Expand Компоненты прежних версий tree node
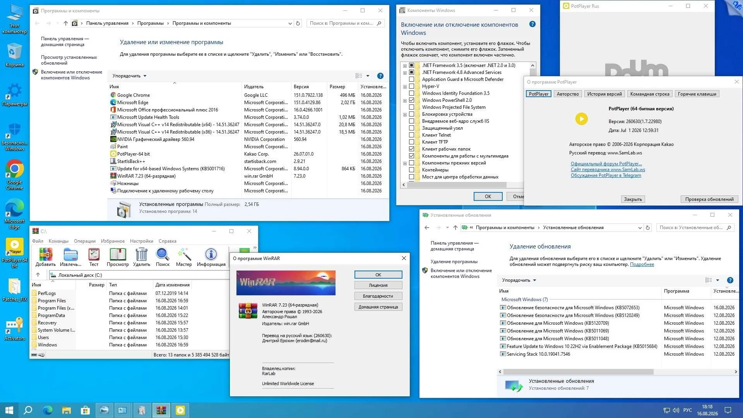 tap(405, 163)
